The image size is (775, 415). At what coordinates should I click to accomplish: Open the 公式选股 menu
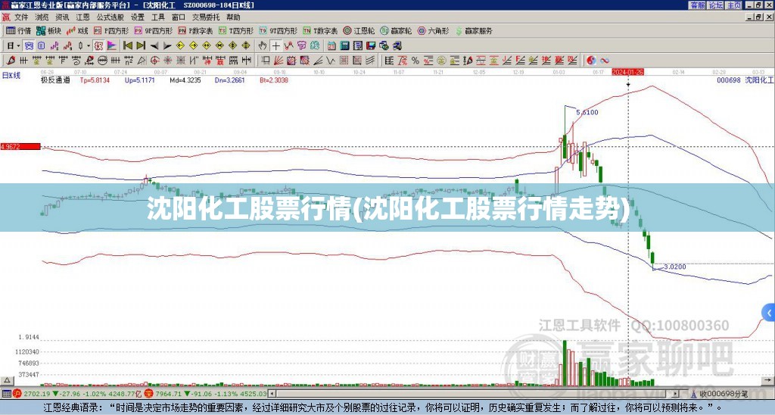tap(110, 17)
